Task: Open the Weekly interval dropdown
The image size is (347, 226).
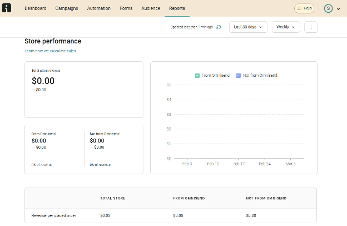Action: pos(286,27)
